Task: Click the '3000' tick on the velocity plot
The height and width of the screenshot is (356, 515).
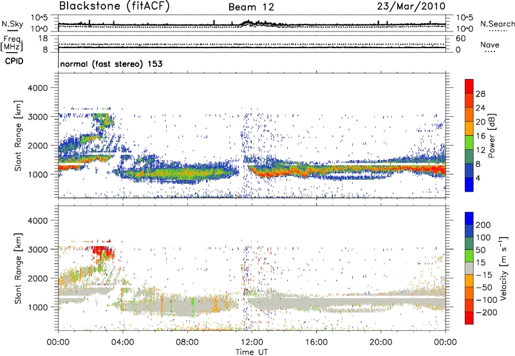Action: point(37,249)
